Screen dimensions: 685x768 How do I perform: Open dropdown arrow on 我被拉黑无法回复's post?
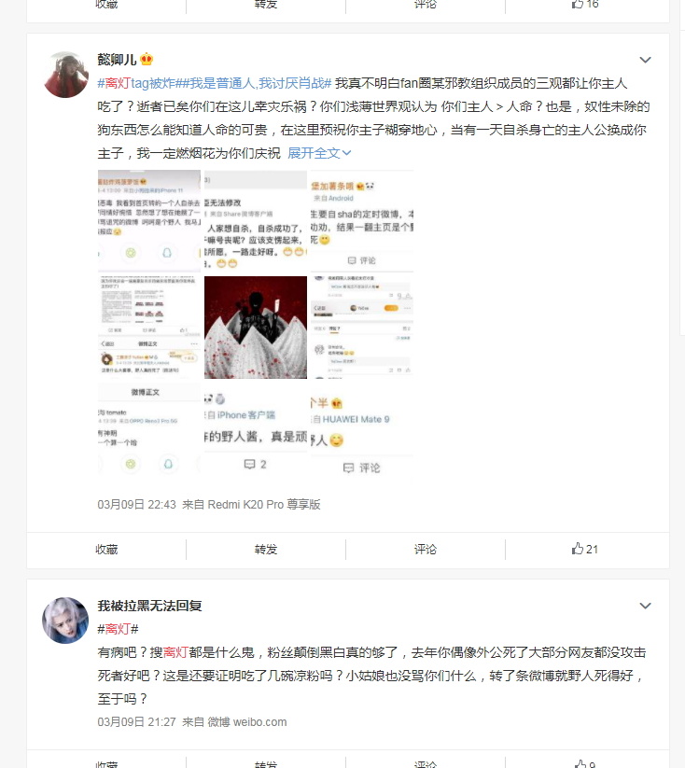coord(645,606)
